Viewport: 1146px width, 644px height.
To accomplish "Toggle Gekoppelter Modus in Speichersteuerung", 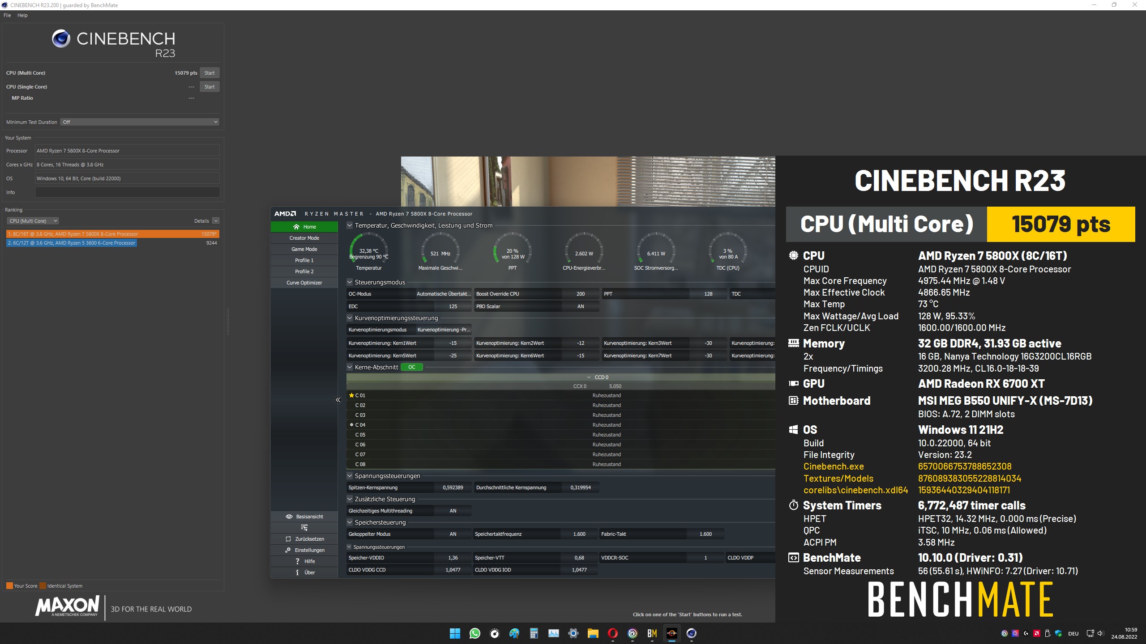I will (453, 534).
